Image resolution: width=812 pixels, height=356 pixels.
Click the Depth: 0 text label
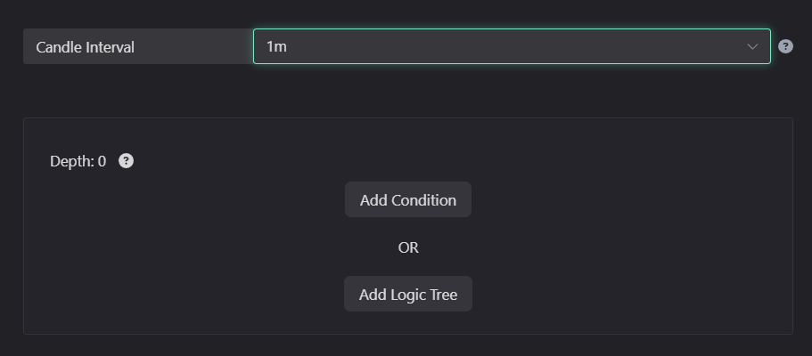pyautogui.click(x=78, y=161)
